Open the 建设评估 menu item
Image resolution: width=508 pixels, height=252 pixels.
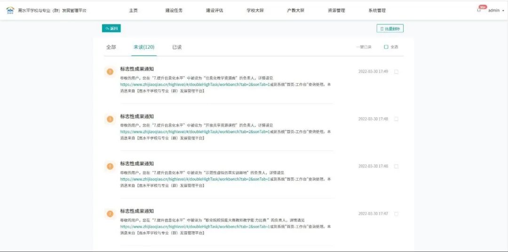214,10
